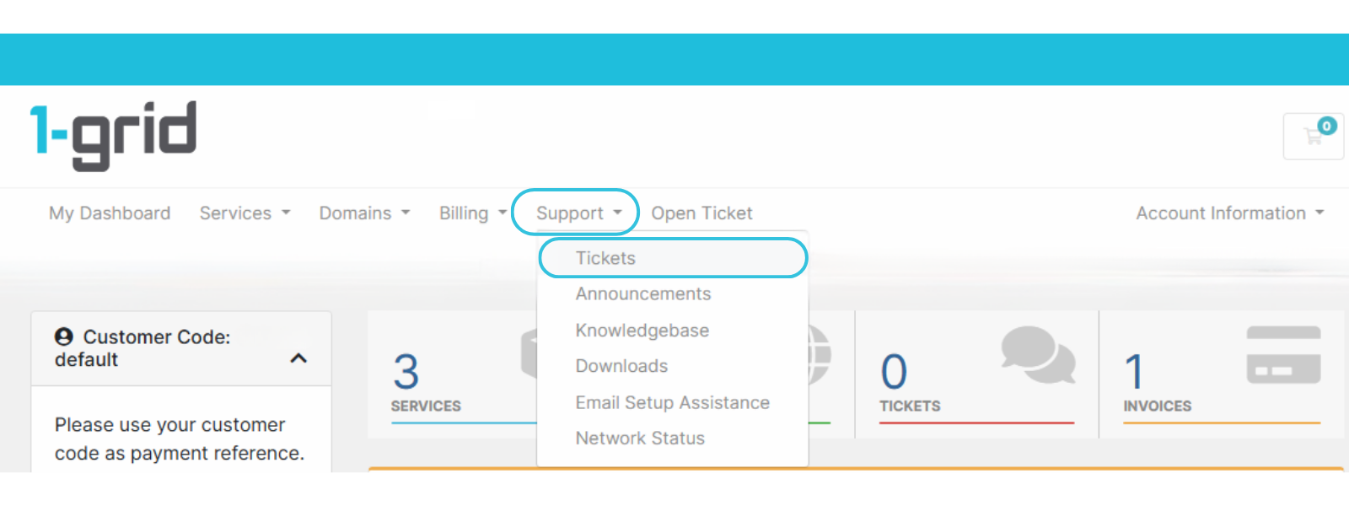
Task: Open Knowledgebase from the Support menu
Action: tap(642, 331)
